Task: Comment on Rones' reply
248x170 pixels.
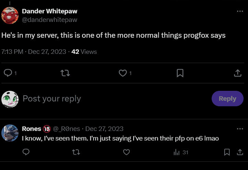Action: coord(26,152)
